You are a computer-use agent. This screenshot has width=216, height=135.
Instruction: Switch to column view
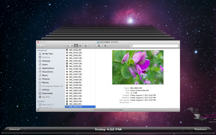(x=76, y=46)
